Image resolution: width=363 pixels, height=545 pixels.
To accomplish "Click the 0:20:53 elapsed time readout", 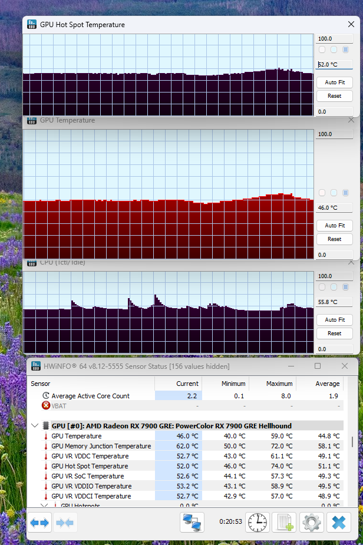I will (x=230, y=521).
